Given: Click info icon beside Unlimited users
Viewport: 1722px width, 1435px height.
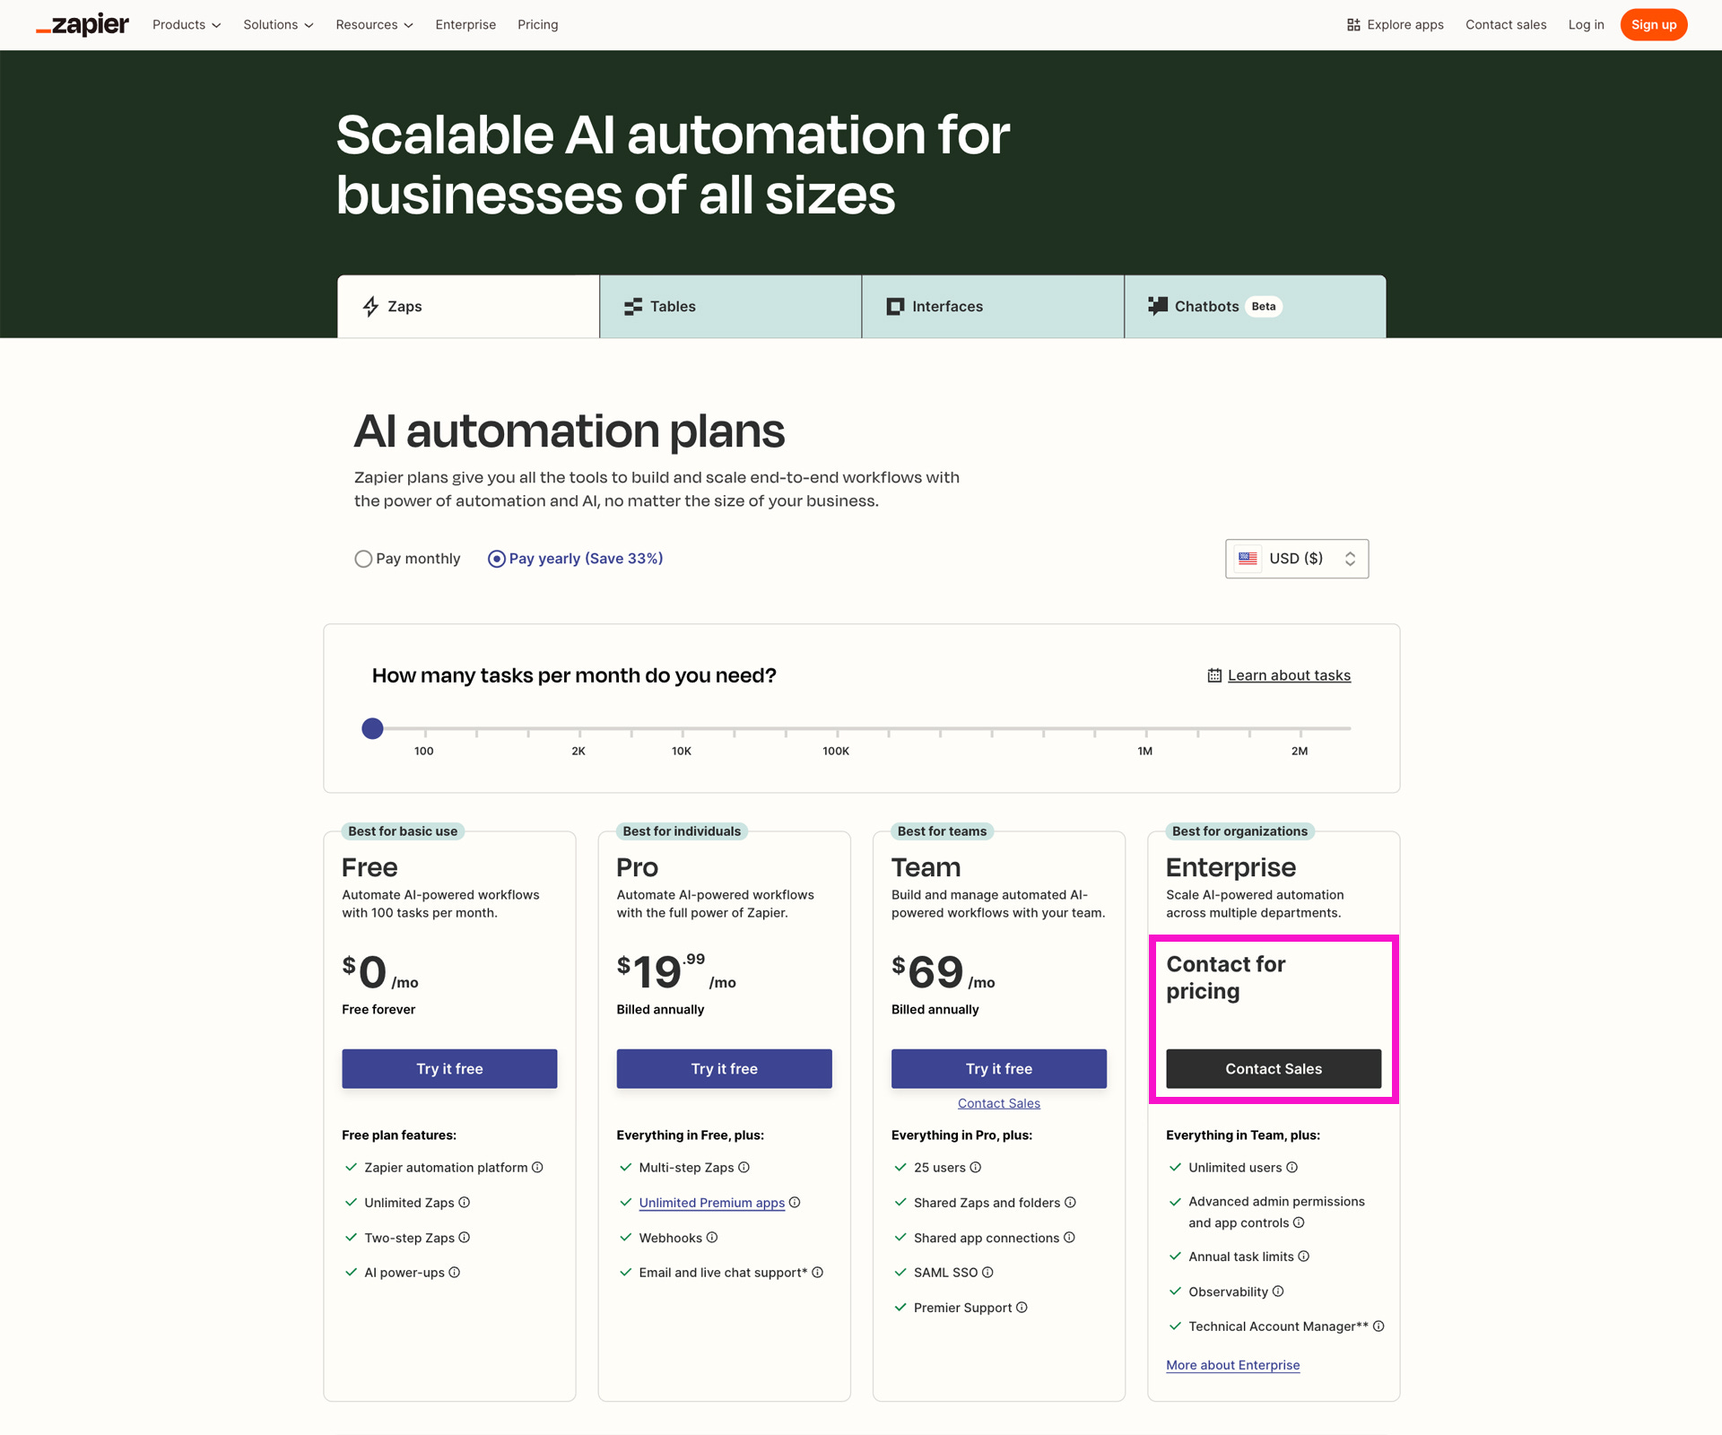Looking at the screenshot, I should tap(1291, 1167).
